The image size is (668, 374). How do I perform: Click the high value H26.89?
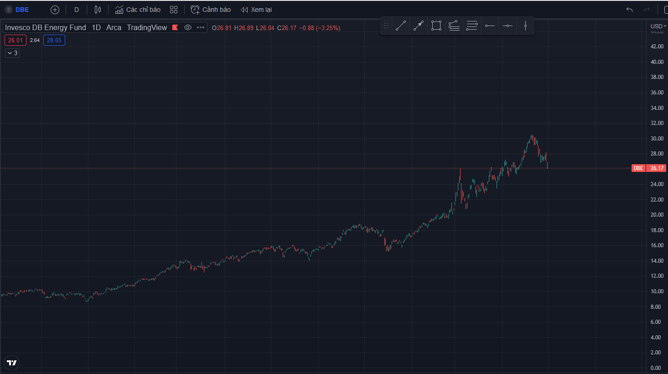[244, 28]
